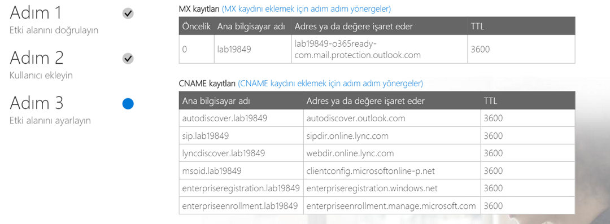Click the TTL 3600 in enterpriseregistration row
Viewport: 610px width, 224px height.
[528, 188]
